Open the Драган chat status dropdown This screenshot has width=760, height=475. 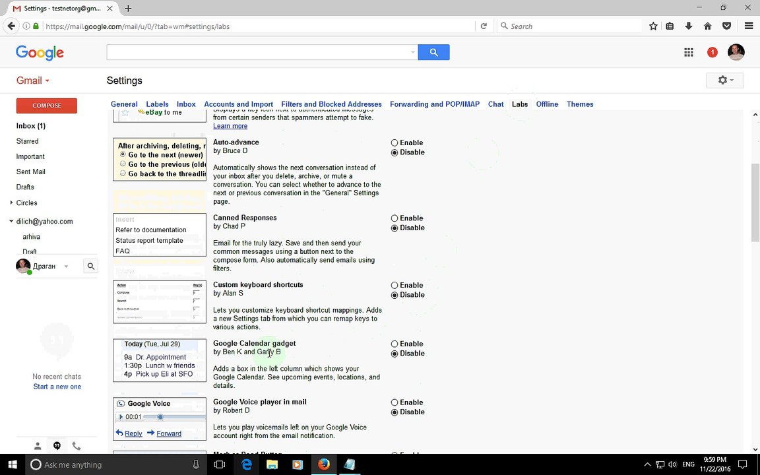(x=67, y=267)
